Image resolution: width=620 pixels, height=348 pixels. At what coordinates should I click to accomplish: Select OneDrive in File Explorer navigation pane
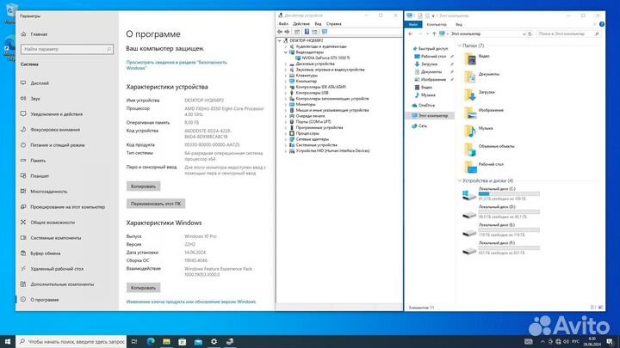click(x=424, y=106)
